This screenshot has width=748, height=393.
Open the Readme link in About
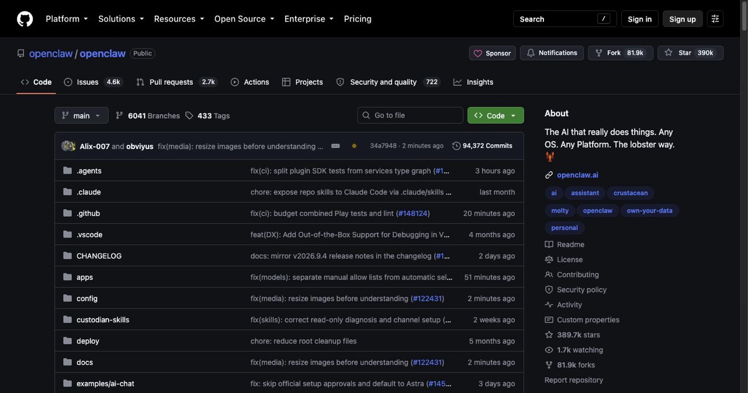(x=565, y=245)
